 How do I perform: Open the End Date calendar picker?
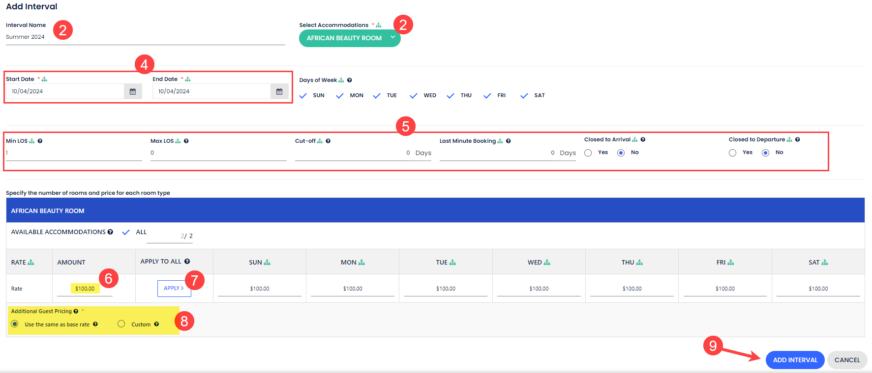pos(279,91)
